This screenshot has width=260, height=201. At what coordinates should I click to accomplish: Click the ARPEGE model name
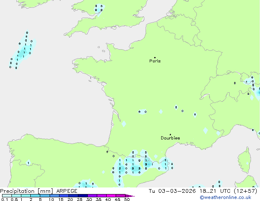67,191
